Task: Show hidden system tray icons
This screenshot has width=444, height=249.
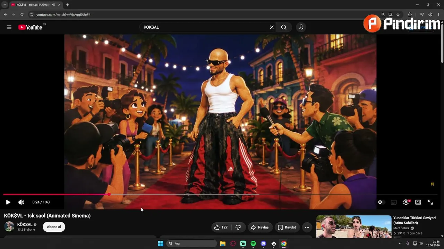Action: pyautogui.click(x=400, y=243)
